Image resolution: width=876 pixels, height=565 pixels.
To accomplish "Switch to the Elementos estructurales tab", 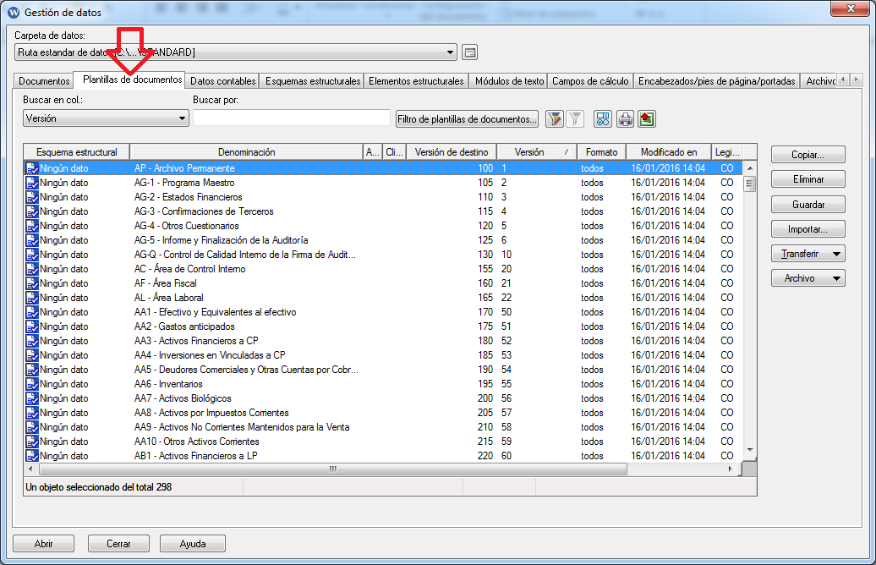I will (x=416, y=81).
